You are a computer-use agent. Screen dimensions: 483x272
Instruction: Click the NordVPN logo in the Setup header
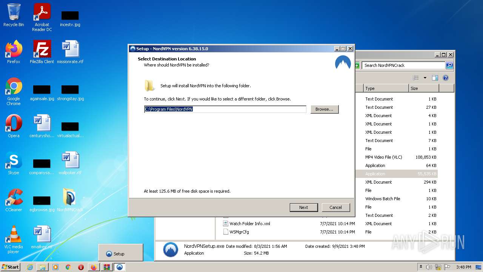343,63
